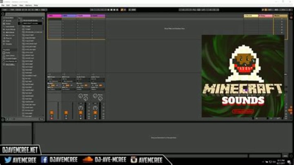Screen dimensions: 294x165
Task: Select Max for Live category
Action: [10, 35]
